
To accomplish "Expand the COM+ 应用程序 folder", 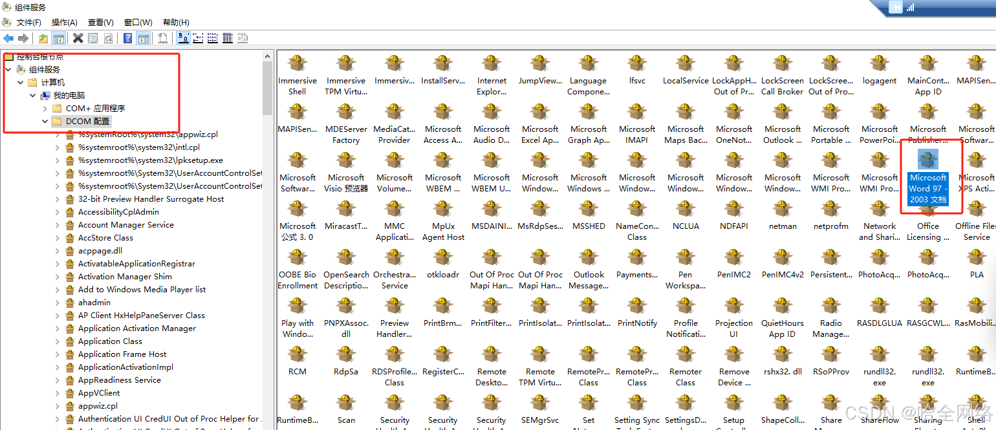I will coord(45,108).
